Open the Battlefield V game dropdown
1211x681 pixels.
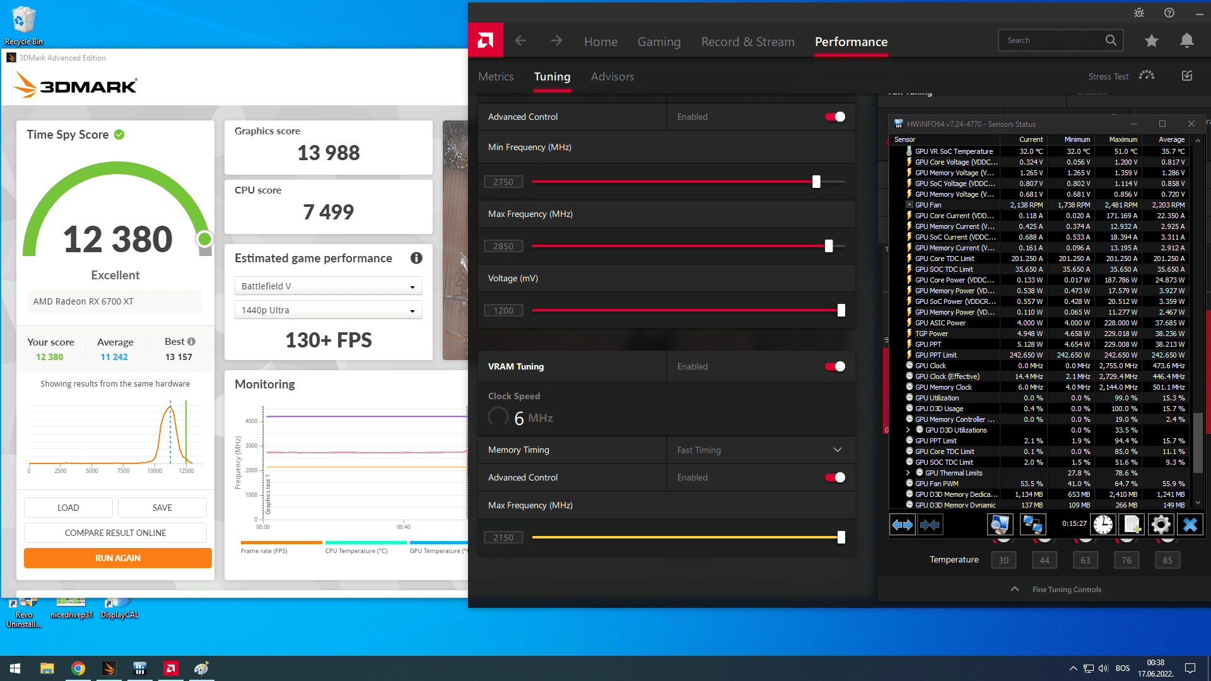pos(328,286)
